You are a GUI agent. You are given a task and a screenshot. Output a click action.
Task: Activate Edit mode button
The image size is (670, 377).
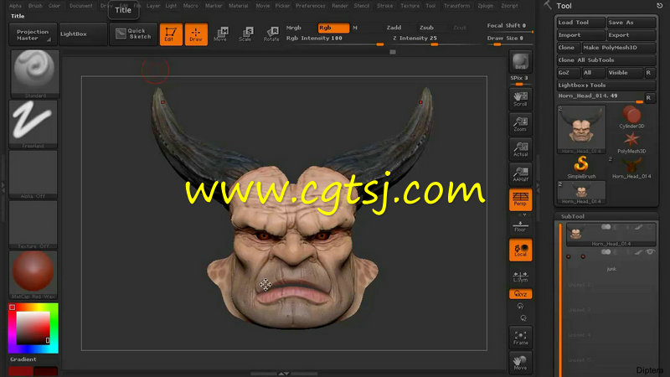click(x=171, y=34)
